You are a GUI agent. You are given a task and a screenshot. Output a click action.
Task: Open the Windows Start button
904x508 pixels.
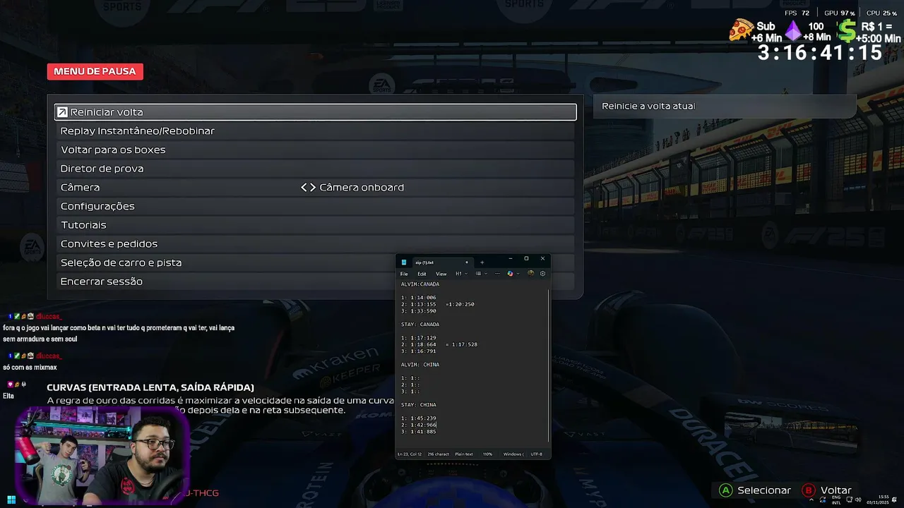tap(11, 500)
